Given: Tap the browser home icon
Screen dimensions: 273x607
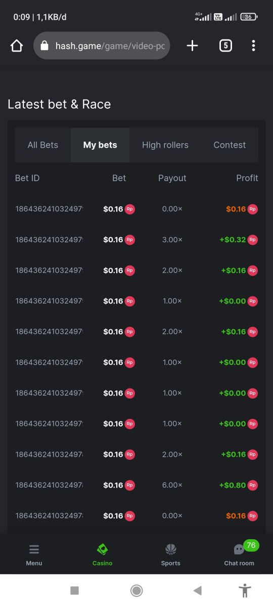Looking at the screenshot, I should click(x=17, y=46).
